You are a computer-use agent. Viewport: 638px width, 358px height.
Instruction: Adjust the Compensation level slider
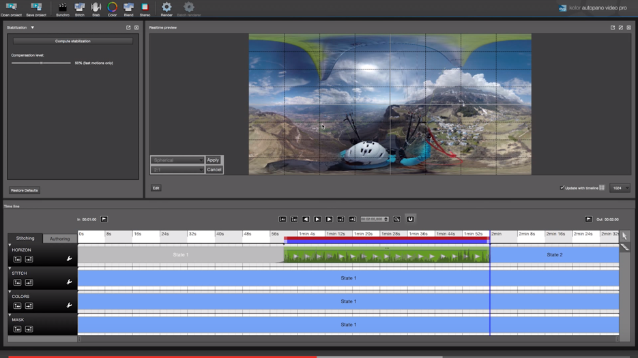tap(41, 63)
